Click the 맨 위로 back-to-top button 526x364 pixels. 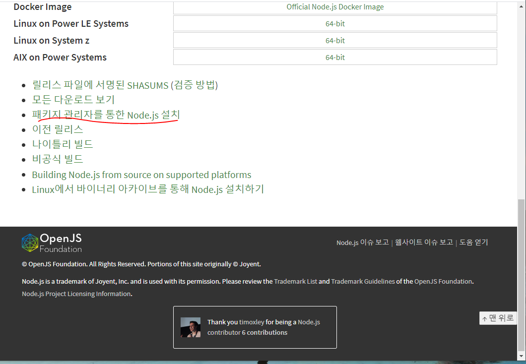point(498,318)
